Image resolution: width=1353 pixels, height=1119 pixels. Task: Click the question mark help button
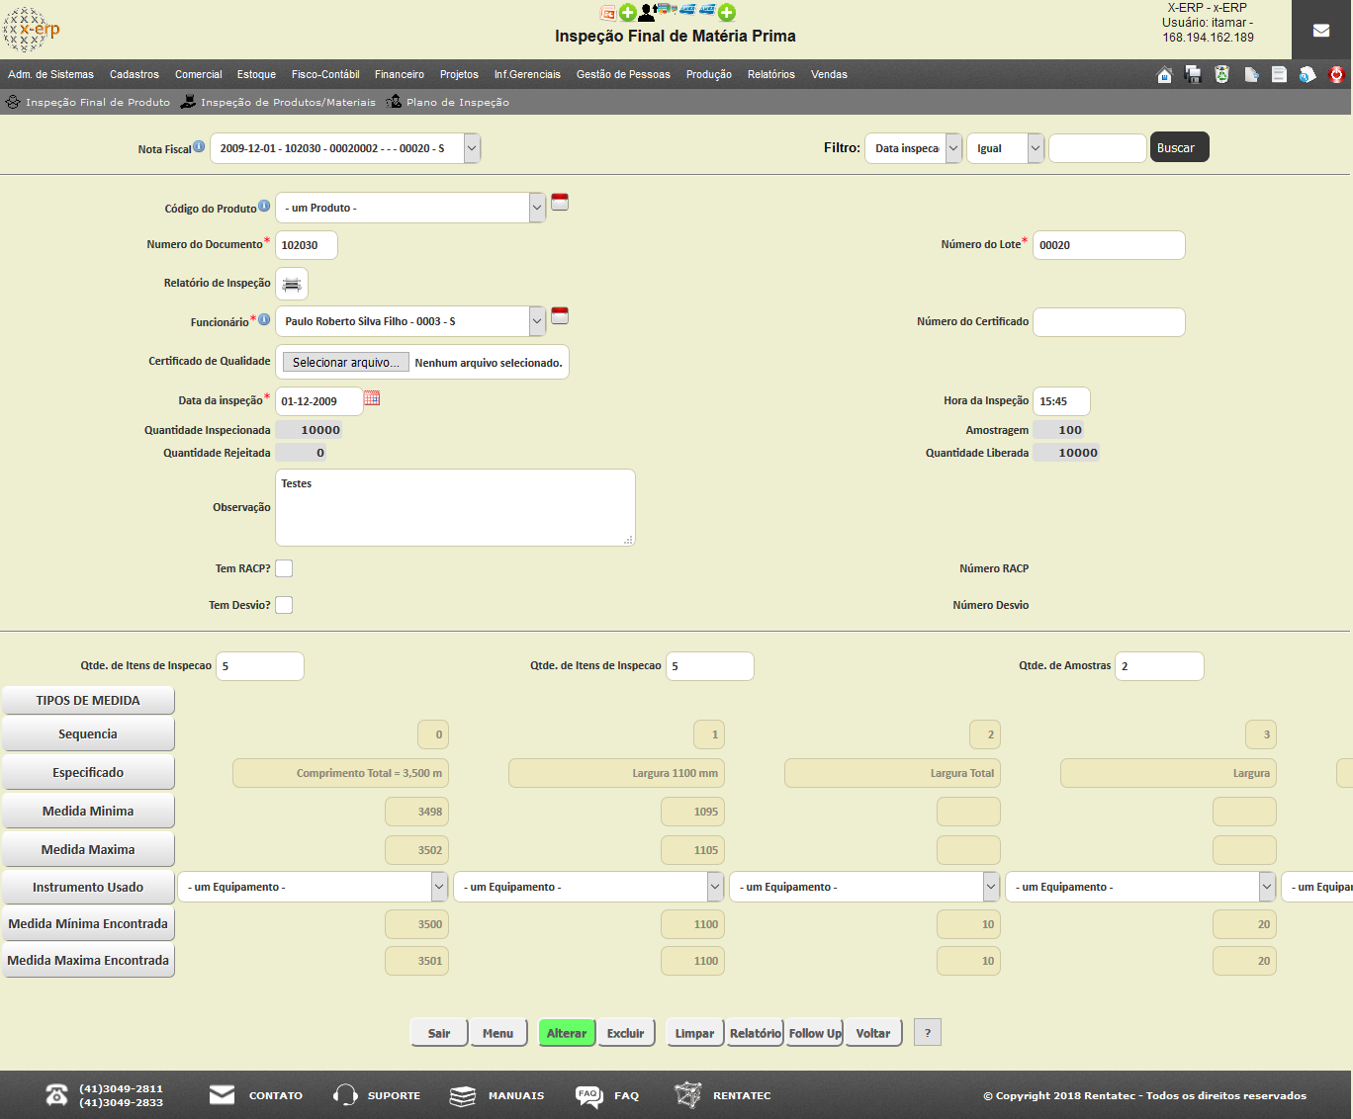928,1032
